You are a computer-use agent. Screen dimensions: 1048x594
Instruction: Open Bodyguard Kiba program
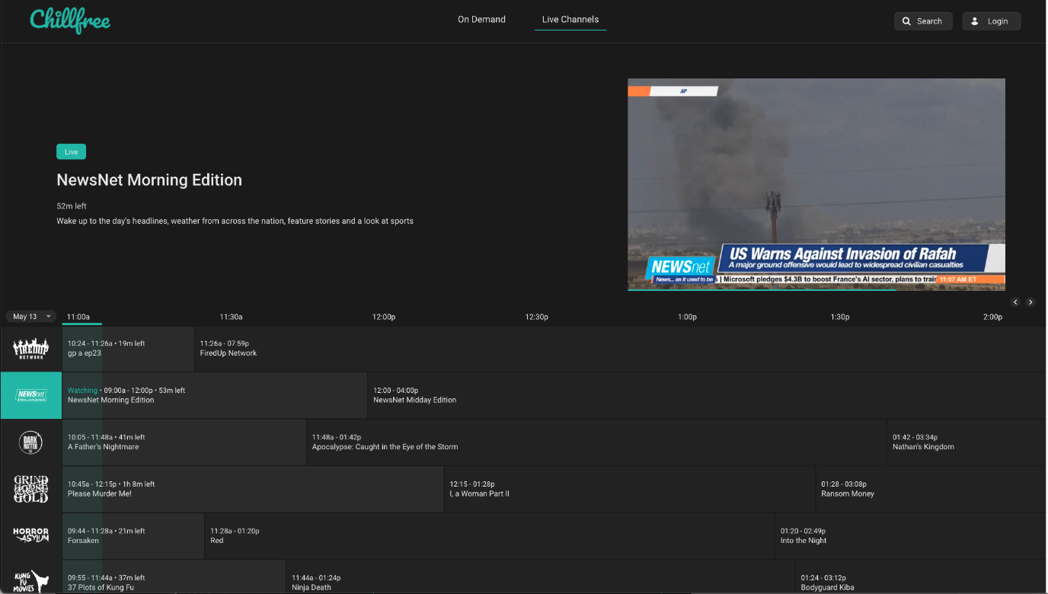pos(921,577)
